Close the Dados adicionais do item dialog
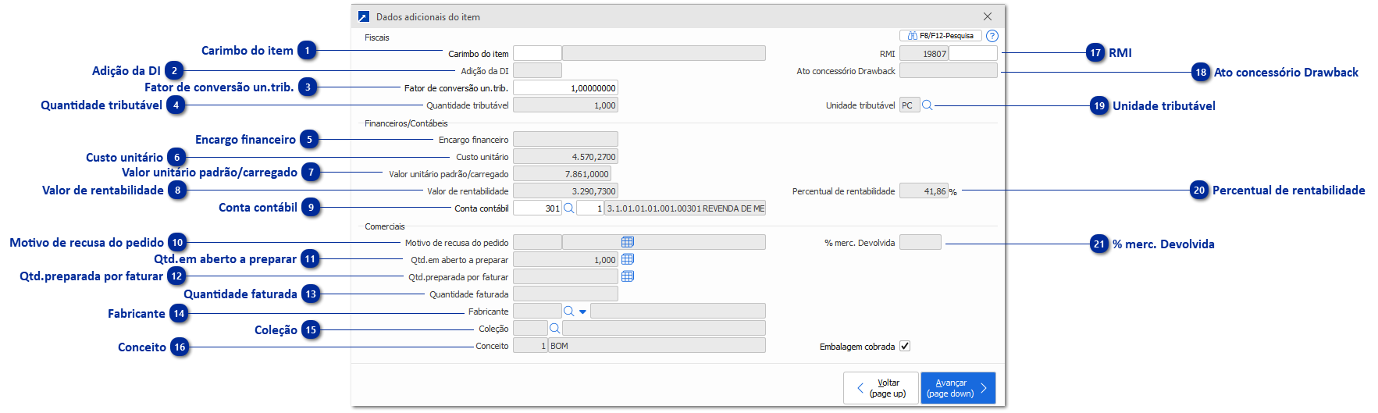This screenshot has height=413, width=1378. [x=988, y=16]
